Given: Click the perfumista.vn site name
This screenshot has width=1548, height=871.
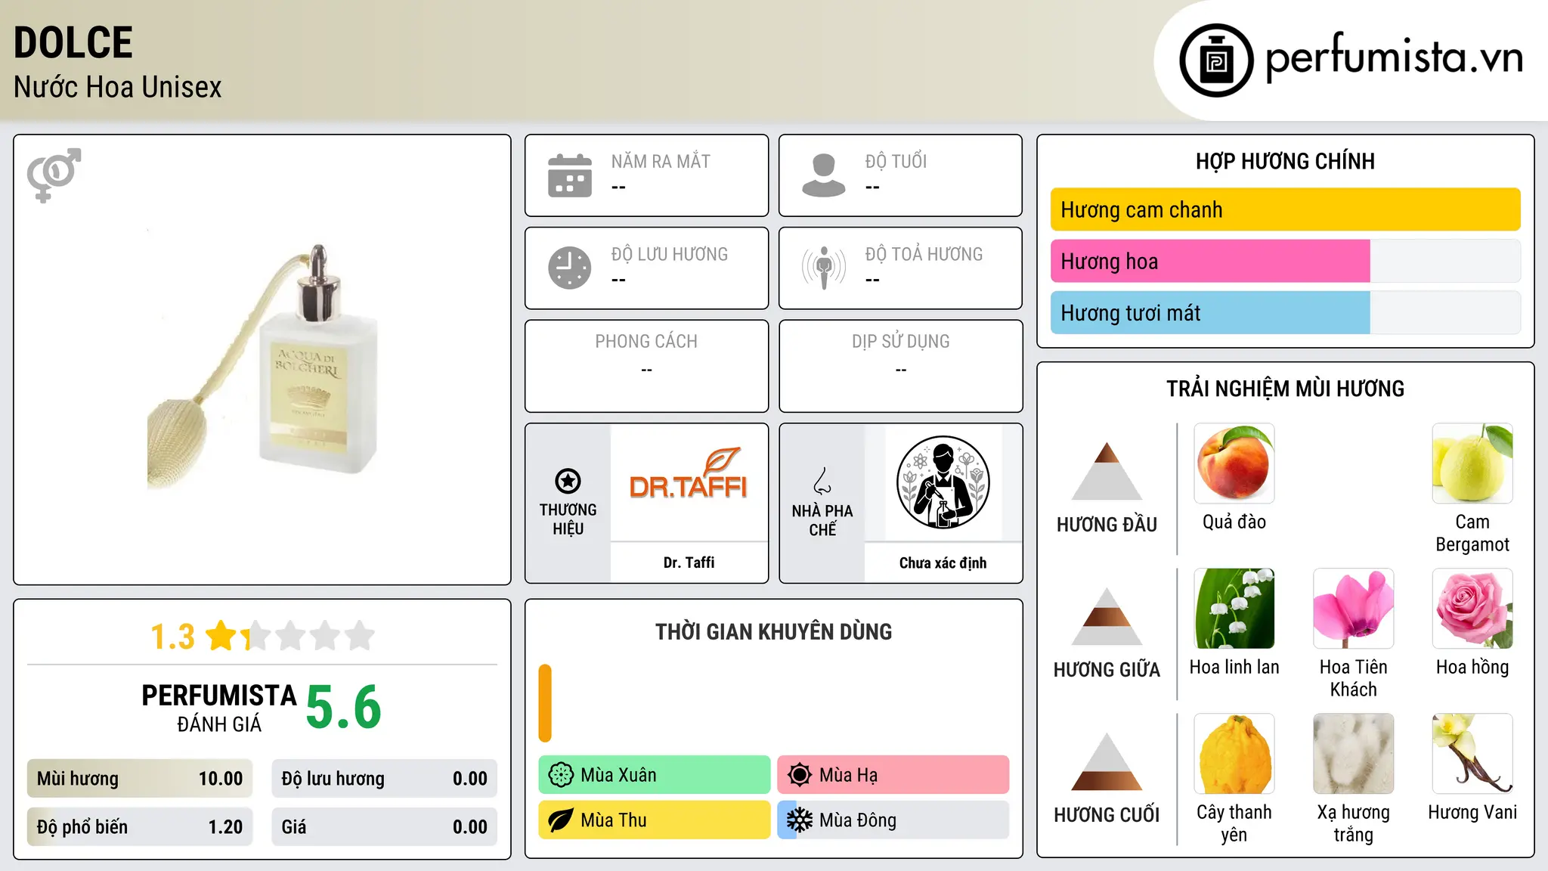Looking at the screenshot, I should pos(1394,57).
